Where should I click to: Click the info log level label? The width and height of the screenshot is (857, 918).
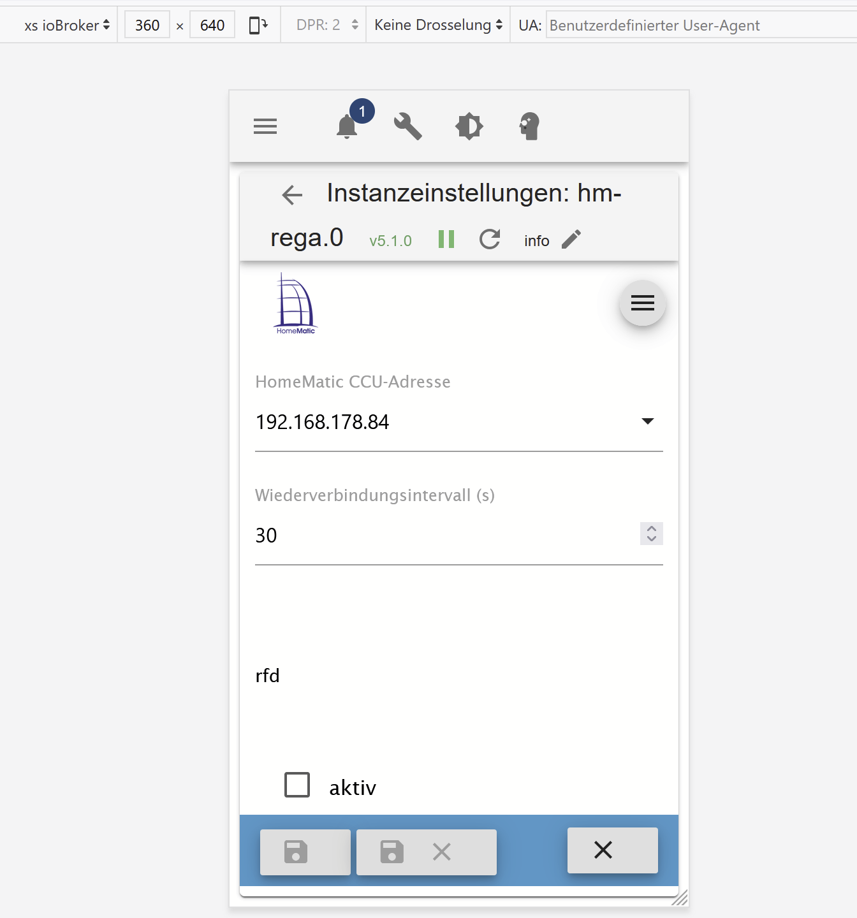(537, 240)
